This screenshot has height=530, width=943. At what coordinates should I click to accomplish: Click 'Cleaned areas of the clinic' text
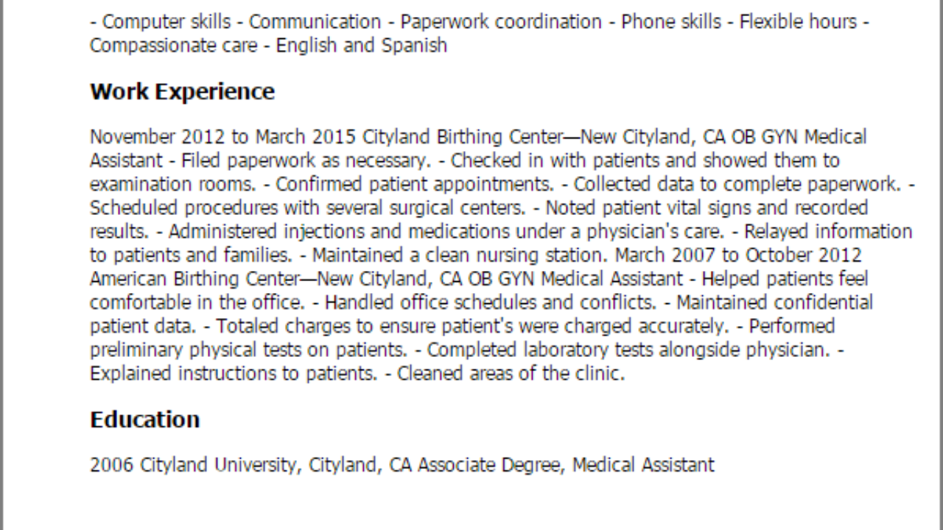tap(511, 373)
